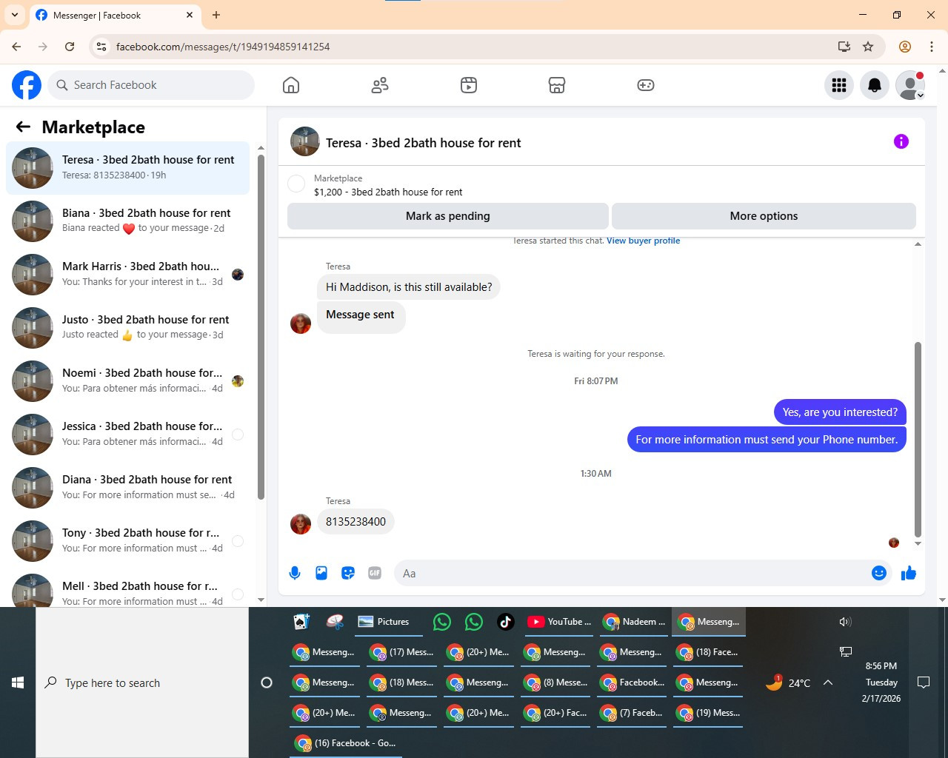Open the YouTube taskbar window
The height and width of the screenshot is (758, 948).
[x=558, y=622]
